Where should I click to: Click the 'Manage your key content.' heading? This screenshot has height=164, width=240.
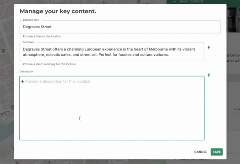58,11
